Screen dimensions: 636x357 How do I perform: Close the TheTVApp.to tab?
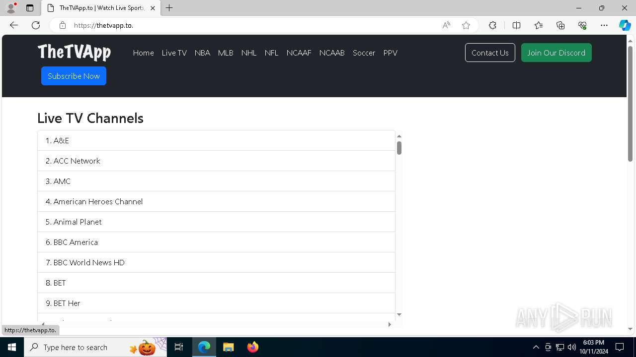(153, 8)
